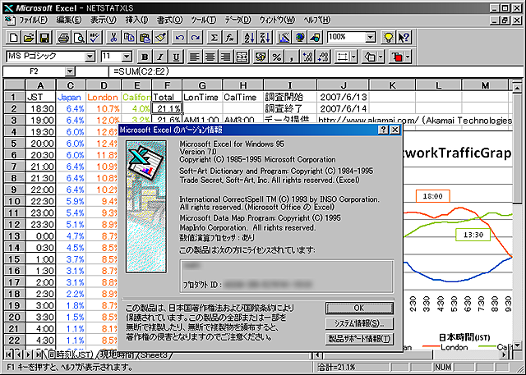Open the データ(D) menu
526x375 pixels.
[x=238, y=20]
